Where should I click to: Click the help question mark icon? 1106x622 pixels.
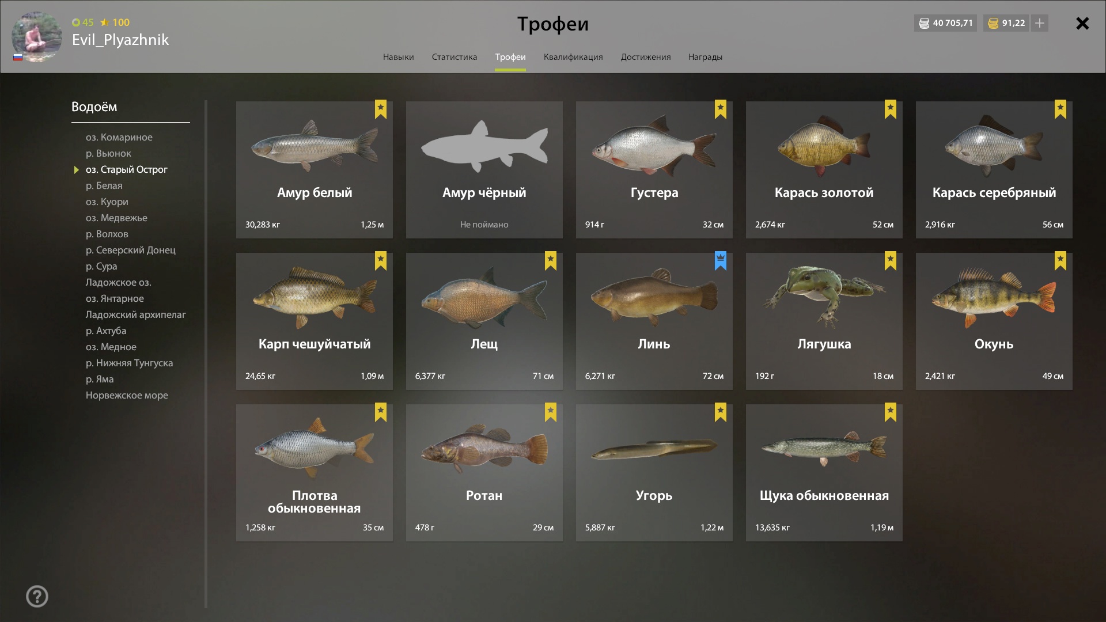click(x=37, y=596)
